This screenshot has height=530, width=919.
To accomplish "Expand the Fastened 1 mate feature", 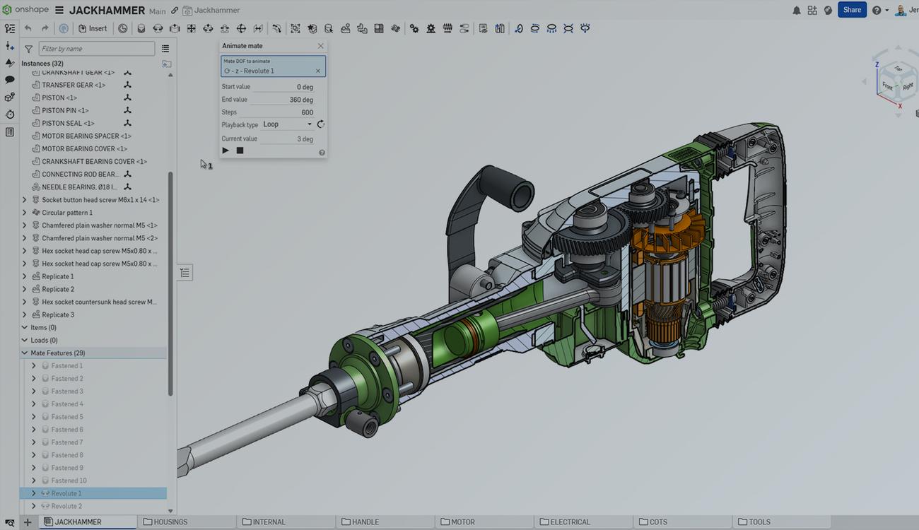I will (33, 365).
